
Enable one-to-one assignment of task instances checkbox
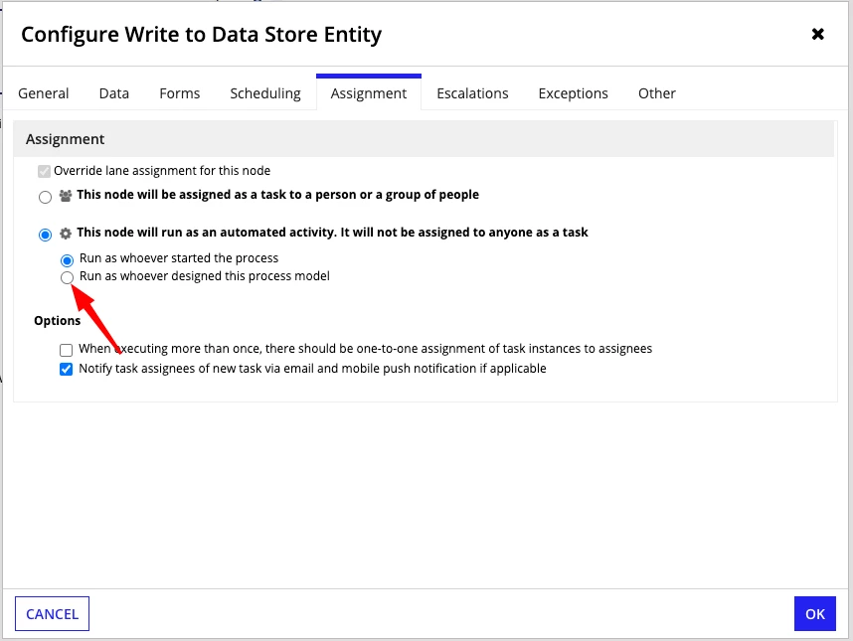(67, 350)
